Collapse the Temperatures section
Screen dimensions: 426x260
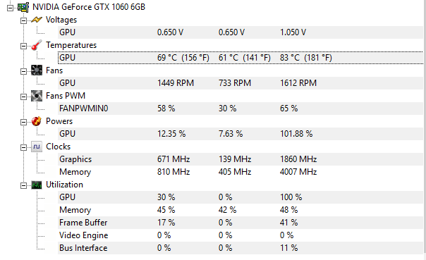[24, 46]
